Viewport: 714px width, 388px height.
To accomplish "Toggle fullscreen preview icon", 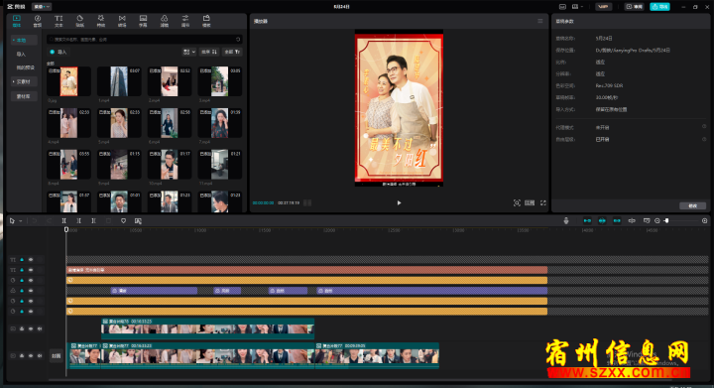I will pos(543,203).
